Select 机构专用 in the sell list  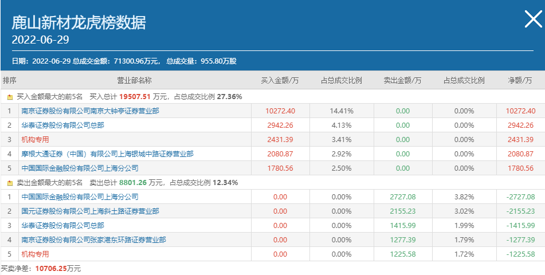(x=35, y=254)
